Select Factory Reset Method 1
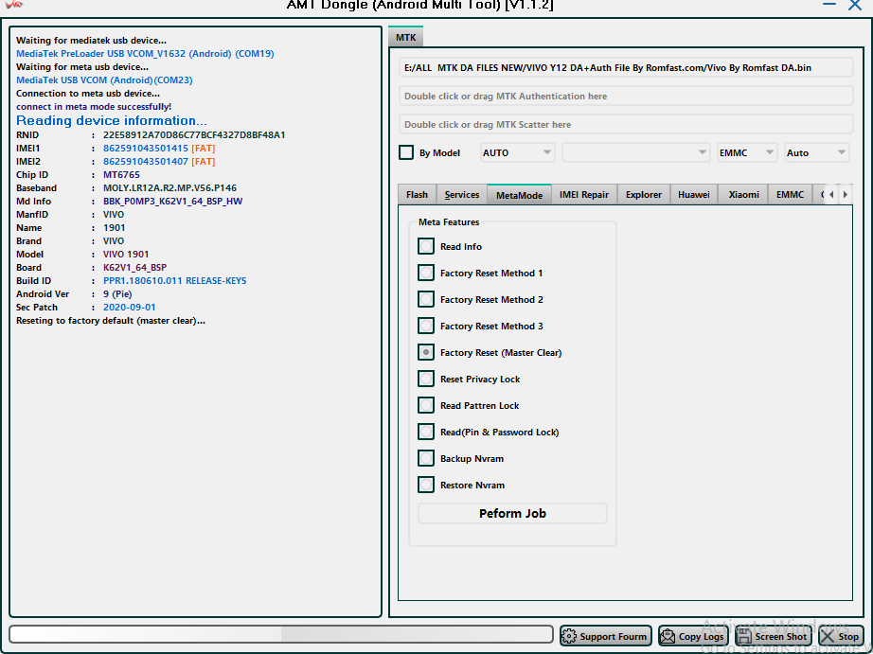The height and width of the screenshot is (654, 873). (x=426, y=273)
